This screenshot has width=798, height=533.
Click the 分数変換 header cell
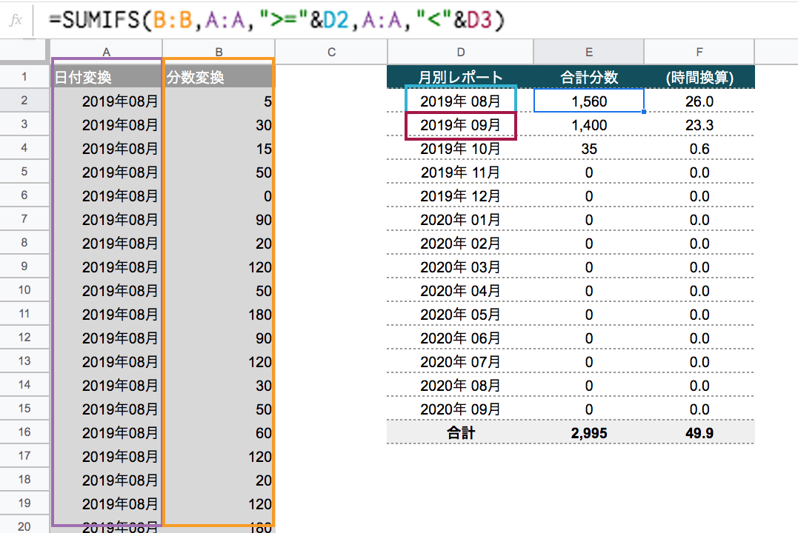pos(219,77)
